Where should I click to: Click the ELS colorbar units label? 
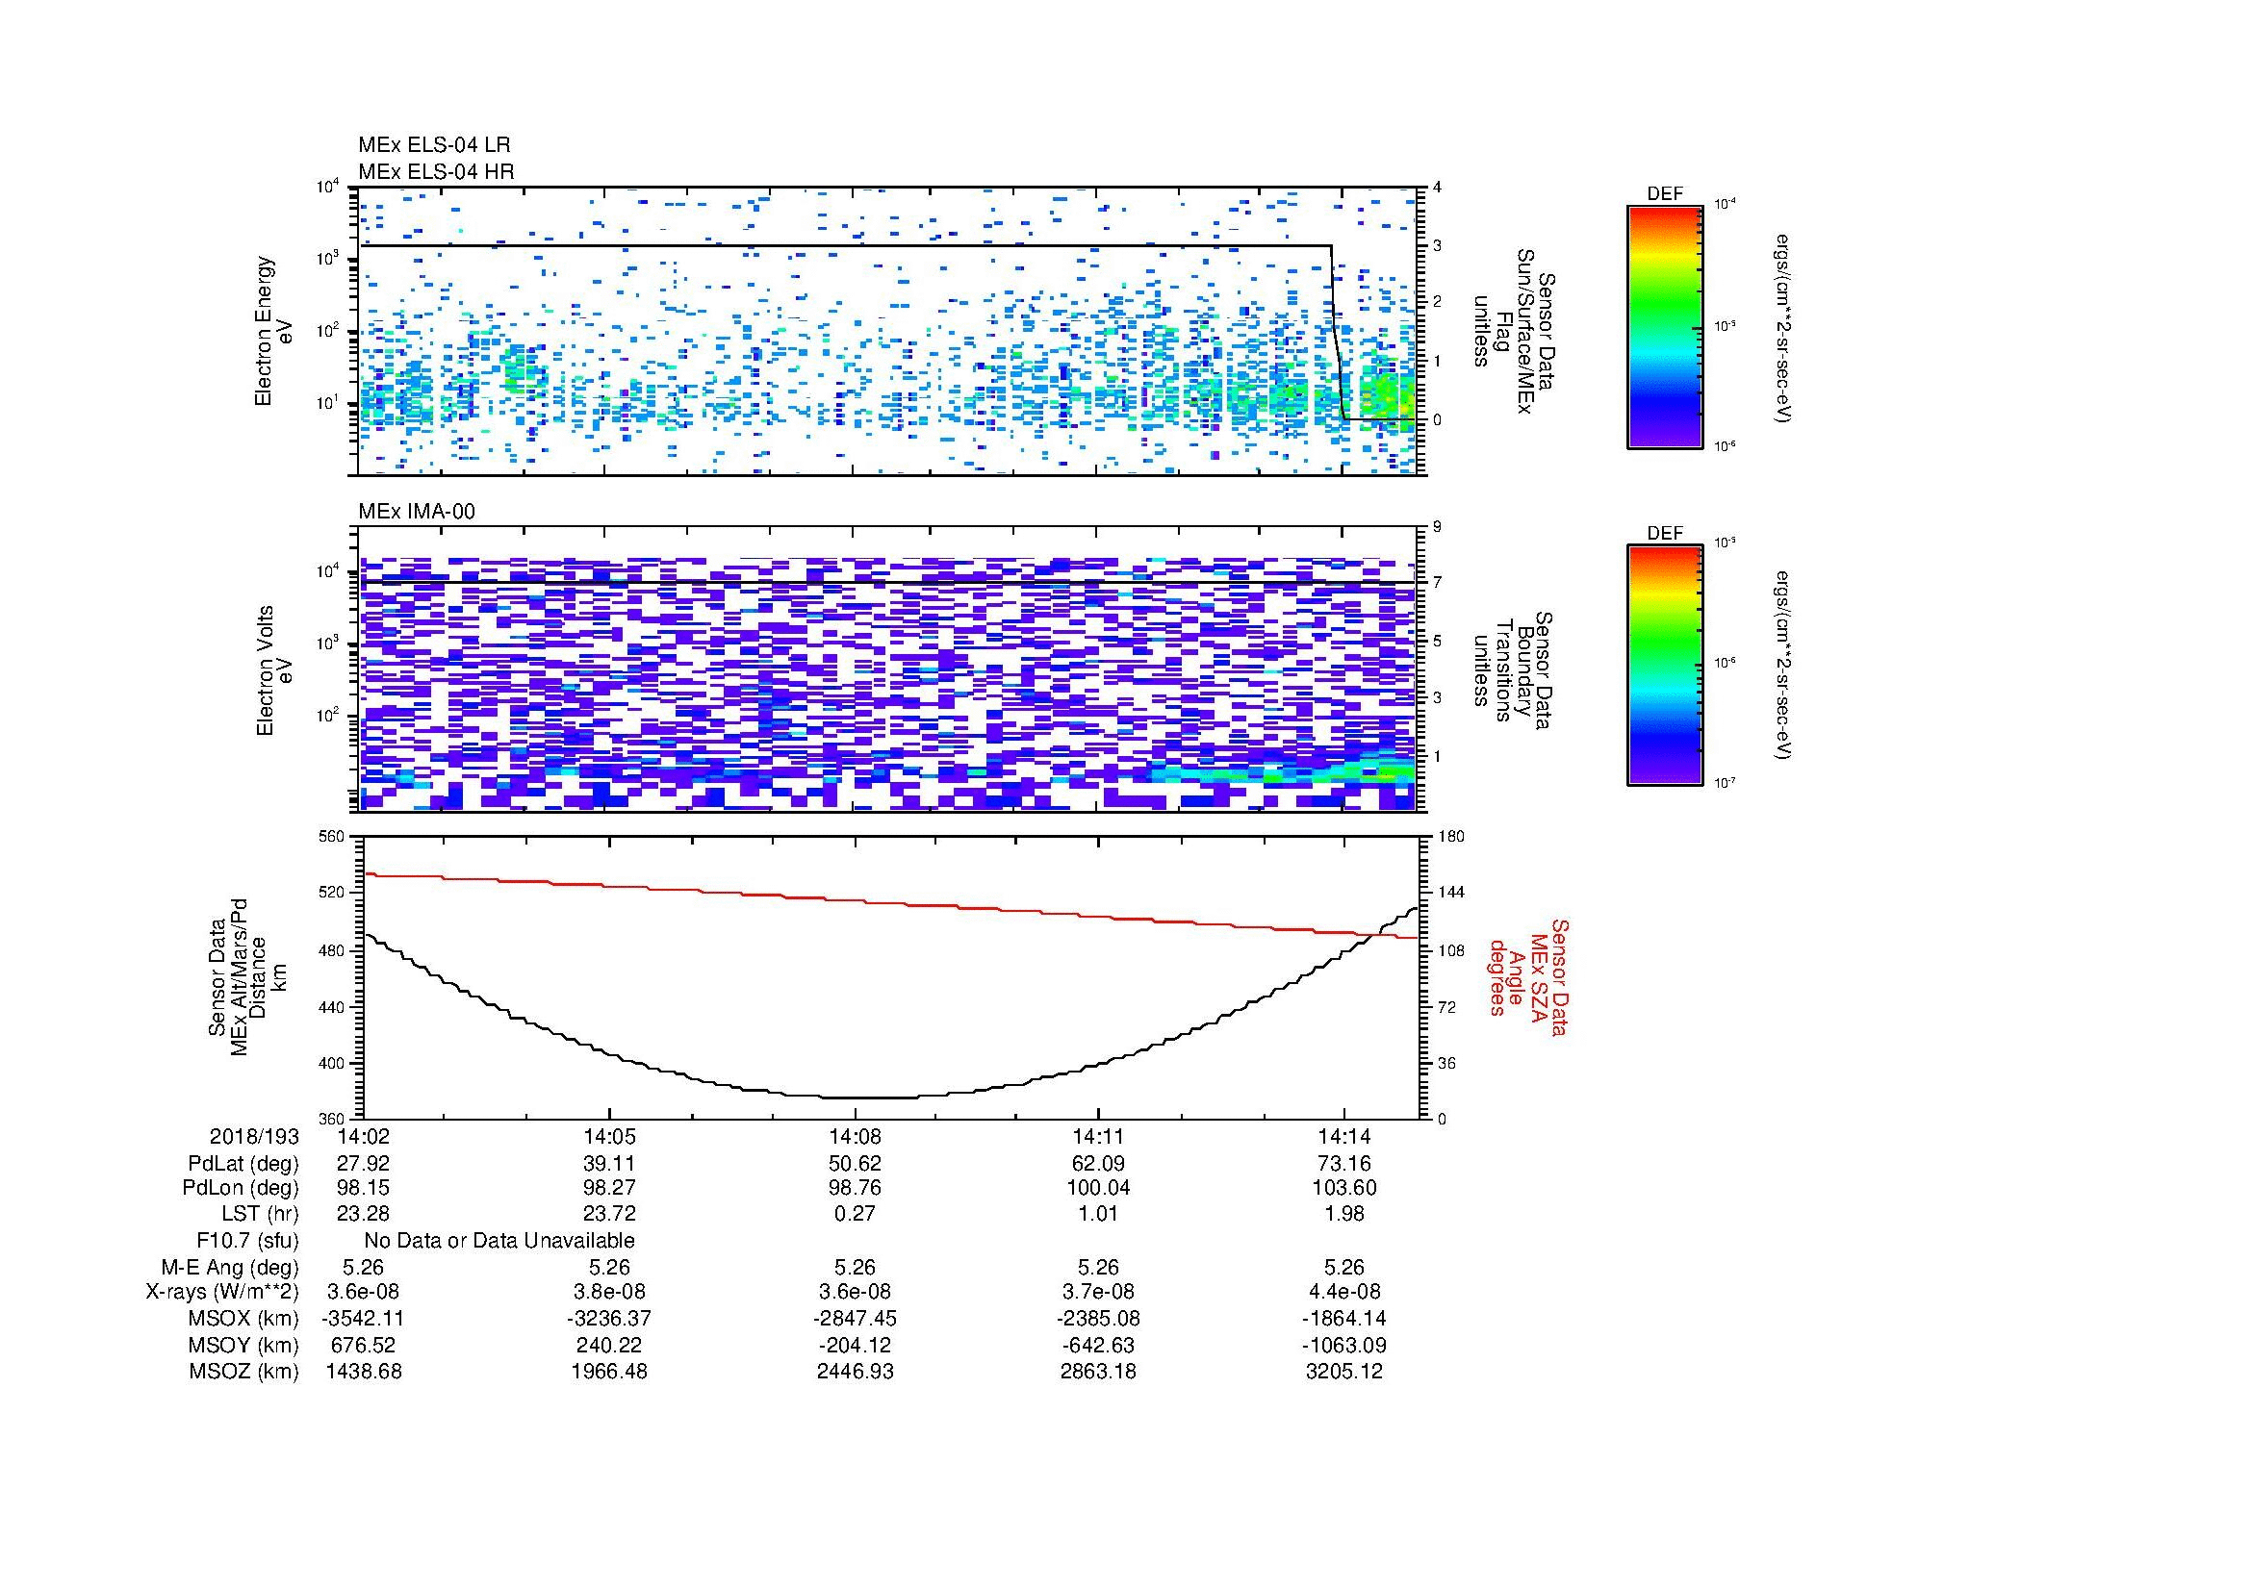[x=1784, y=329]
